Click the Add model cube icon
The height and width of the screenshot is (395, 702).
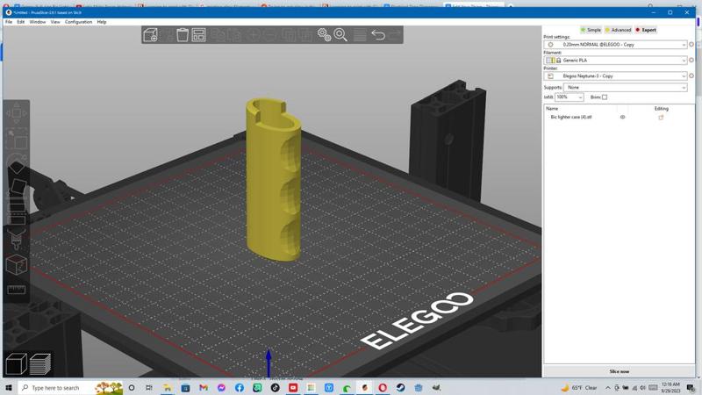pos(150,35)
